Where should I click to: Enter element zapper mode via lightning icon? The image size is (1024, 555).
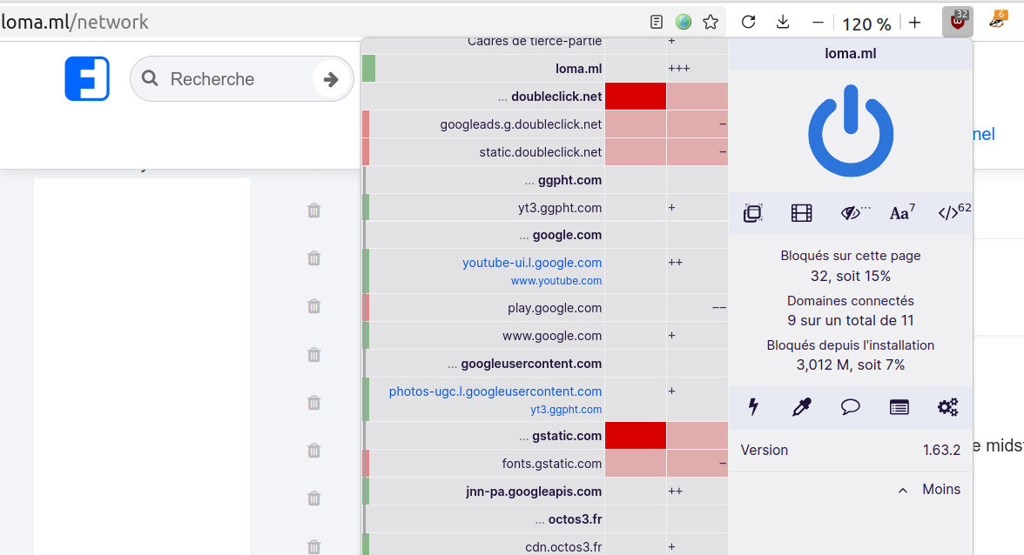pyautogui.click(x=753, y=406)
